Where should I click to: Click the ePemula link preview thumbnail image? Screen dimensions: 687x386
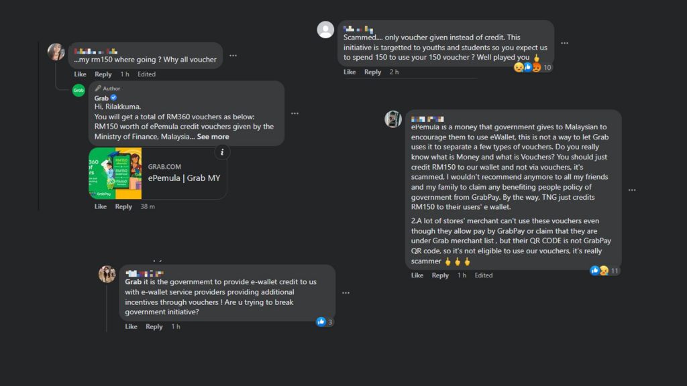[115, 173]
